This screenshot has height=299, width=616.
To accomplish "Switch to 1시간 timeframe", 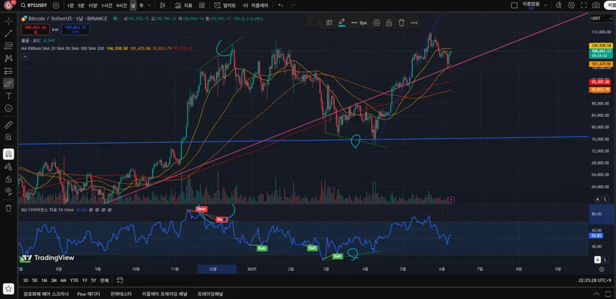I will pyautogui.click(x=107, y=5).
